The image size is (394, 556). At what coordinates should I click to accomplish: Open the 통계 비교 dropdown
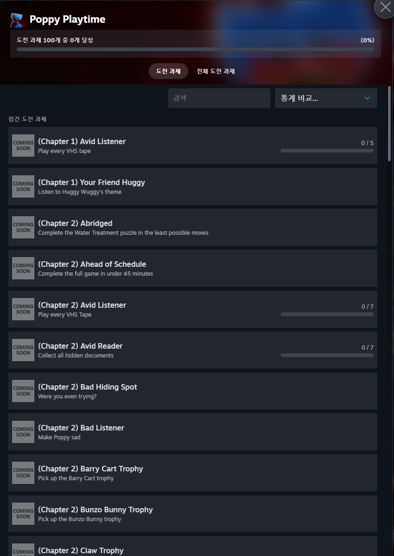[x=326, y=98]
